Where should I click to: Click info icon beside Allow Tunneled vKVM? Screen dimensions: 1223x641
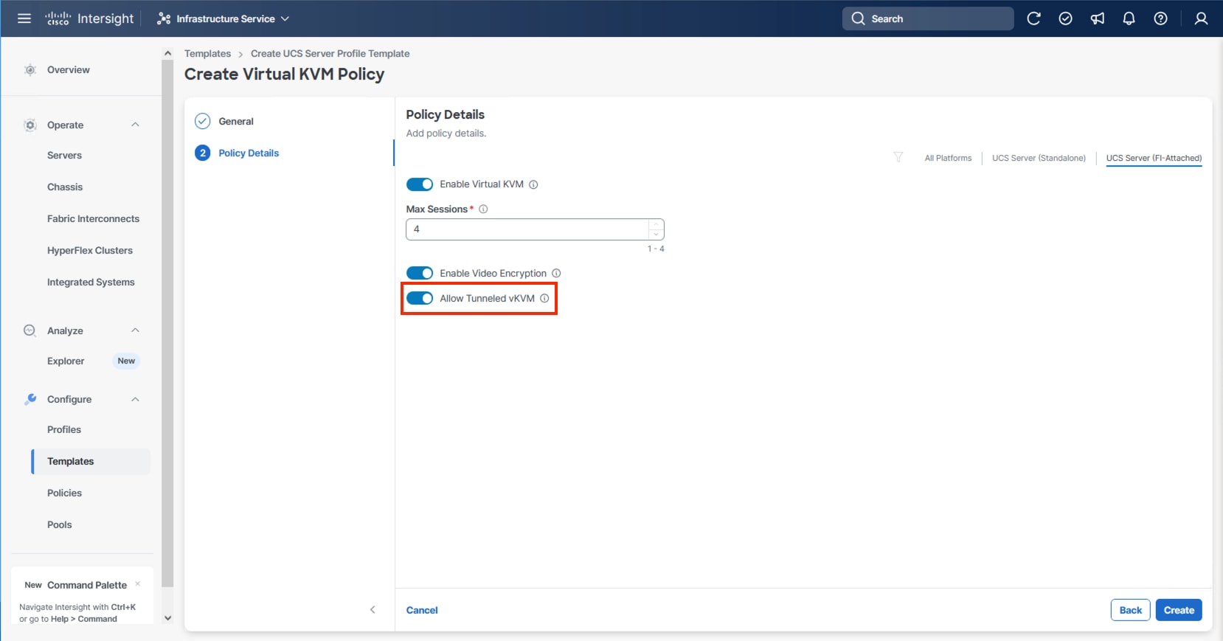(544, 299)
